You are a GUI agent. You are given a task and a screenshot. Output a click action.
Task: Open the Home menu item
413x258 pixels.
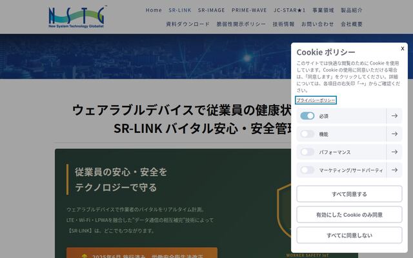[x=154, y=10]
